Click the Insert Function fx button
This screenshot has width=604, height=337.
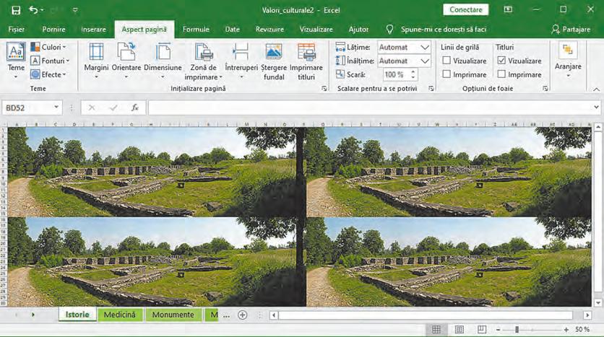point(135,108)
